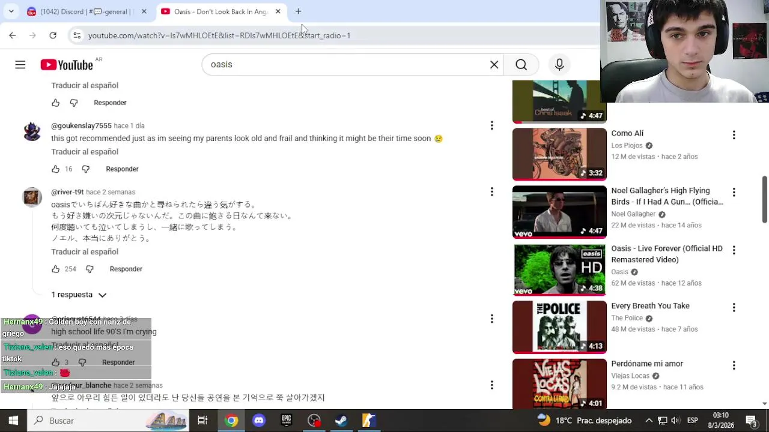Grab the page vertical scrollbar thumb
The image size is (769, 432).
coord(765,199)
